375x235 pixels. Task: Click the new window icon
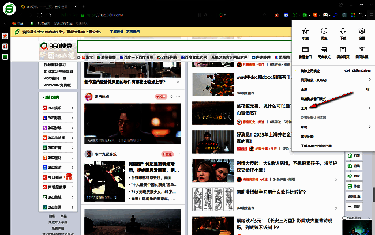coord(306,51)
